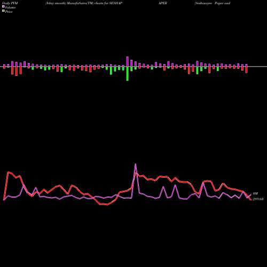Image resolution: width=267 pixels, height=267 pixels.
Task: Click the 'APER' title fragment
Action: click(163, 3)
